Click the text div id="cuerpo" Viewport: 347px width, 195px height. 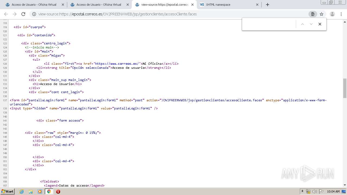pyautogui.click(x=30, y=27)
